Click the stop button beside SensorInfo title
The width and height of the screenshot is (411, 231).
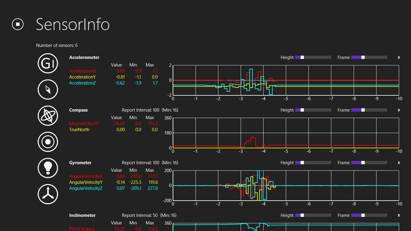(18, 24)
